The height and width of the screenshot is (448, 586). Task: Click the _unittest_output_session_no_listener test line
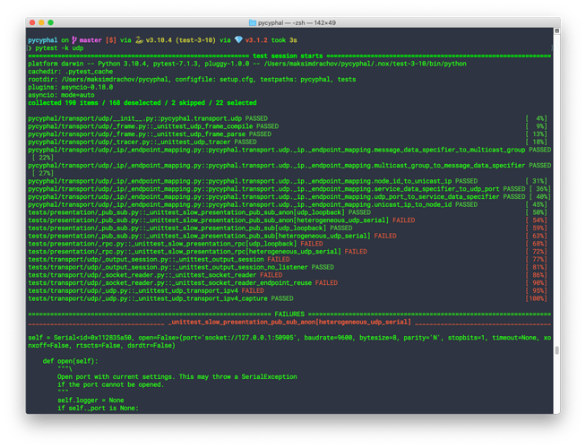(181, 267)
